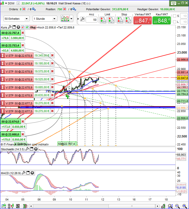Click the green up-arrow buy icon in Kurs bar
This screenshot has width=189, height=209.
point(27,27)
